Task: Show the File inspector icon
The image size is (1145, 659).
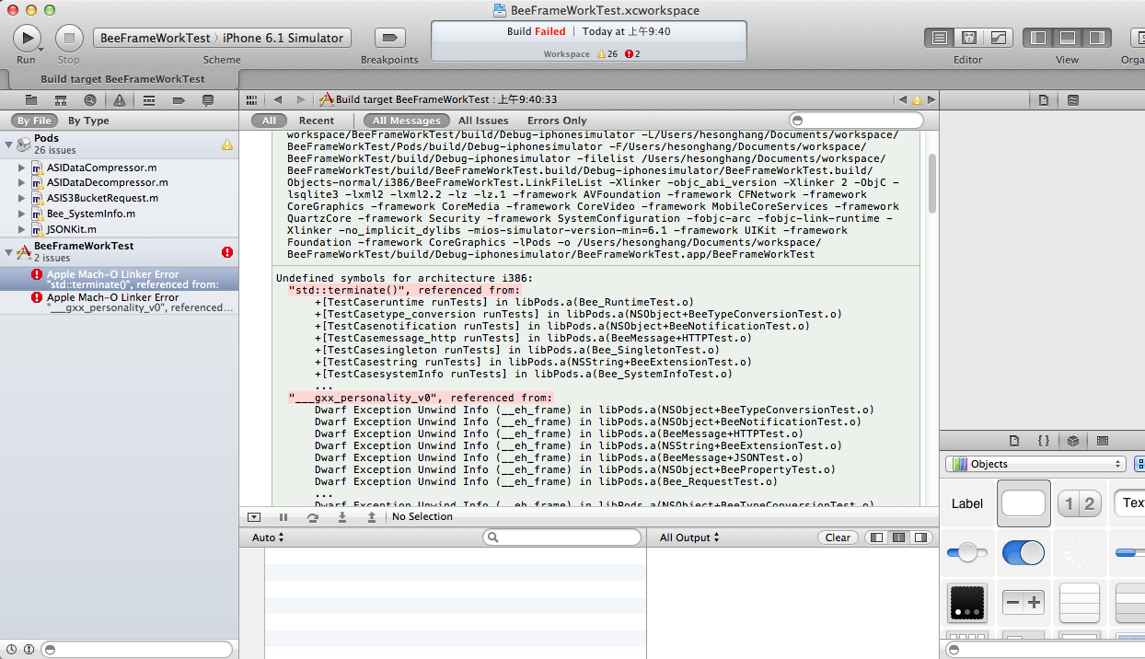Action: [x=1044, y=99]
